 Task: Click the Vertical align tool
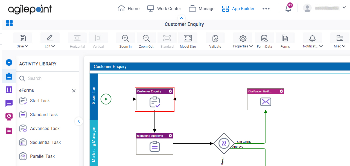pyautogui.click(x=98, y=41)
